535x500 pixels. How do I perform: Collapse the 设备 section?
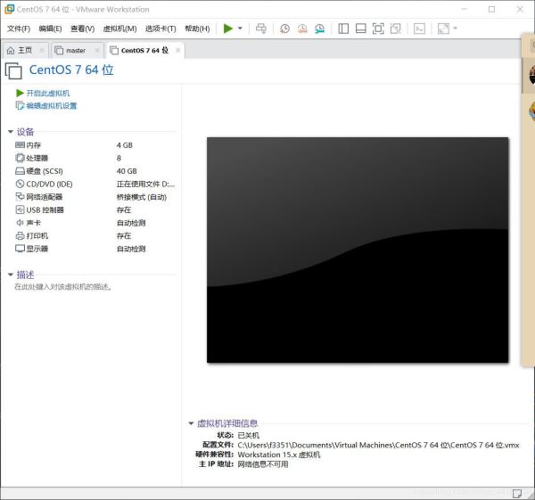[11, 132]
